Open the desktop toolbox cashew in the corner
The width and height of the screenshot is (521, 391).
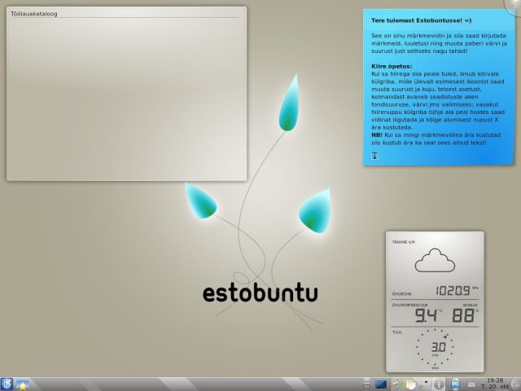click(x=514, y=6)
